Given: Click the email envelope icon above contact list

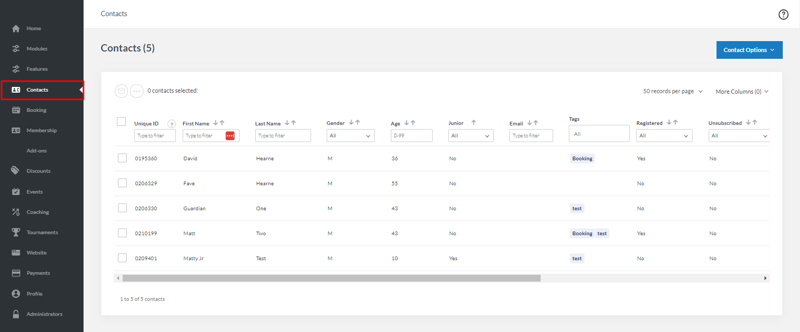Looking at the screenshot, I should click(x=121, y=91).
